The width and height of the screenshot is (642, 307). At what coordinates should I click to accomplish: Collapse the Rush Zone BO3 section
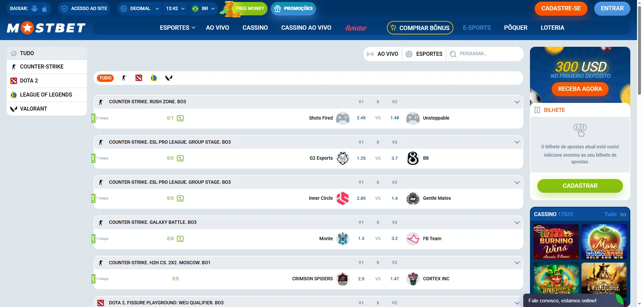point(517,102)
